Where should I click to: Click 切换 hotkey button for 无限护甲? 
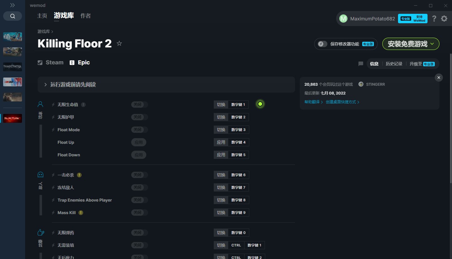pyautogui.click(x=221, y=117)
